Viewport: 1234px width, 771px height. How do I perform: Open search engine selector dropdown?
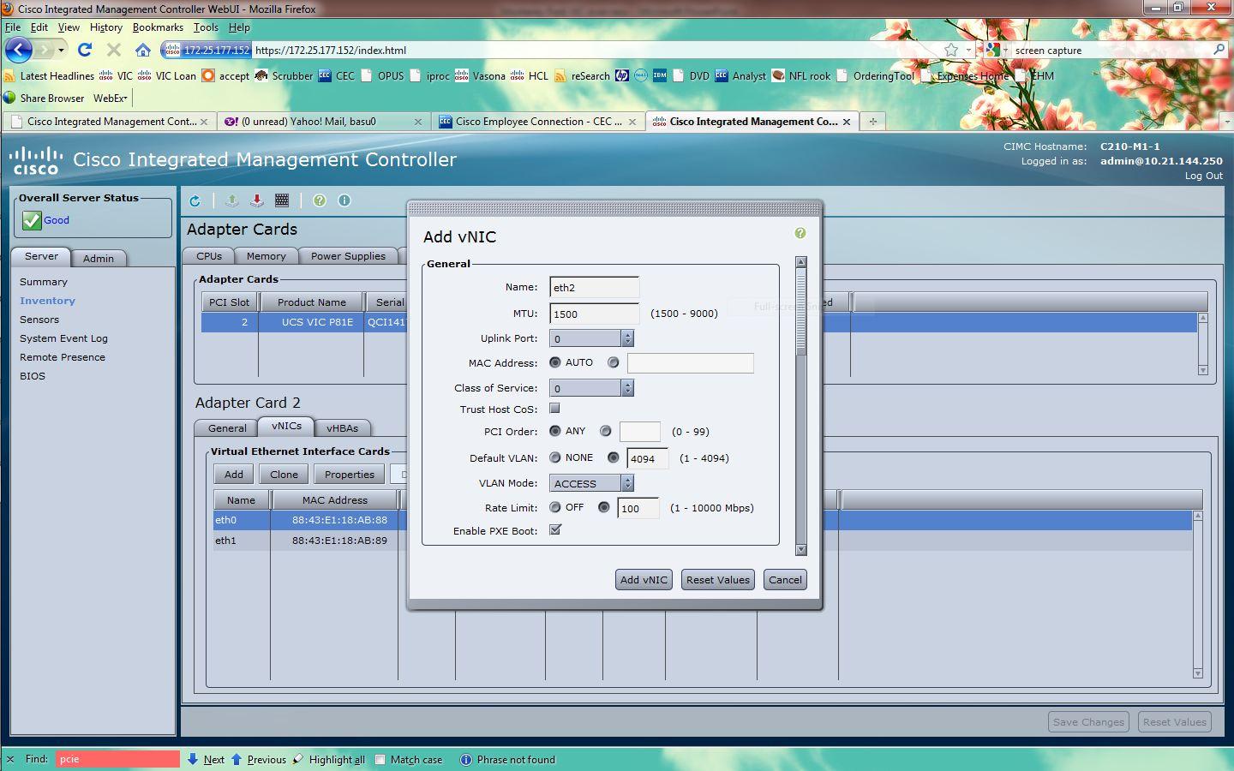[997, 50]
